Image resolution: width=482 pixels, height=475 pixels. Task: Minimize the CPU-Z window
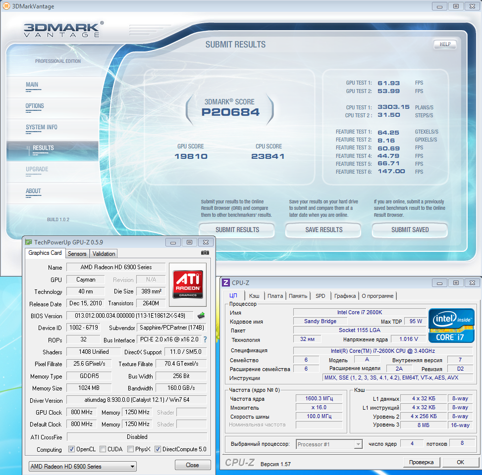439,283
